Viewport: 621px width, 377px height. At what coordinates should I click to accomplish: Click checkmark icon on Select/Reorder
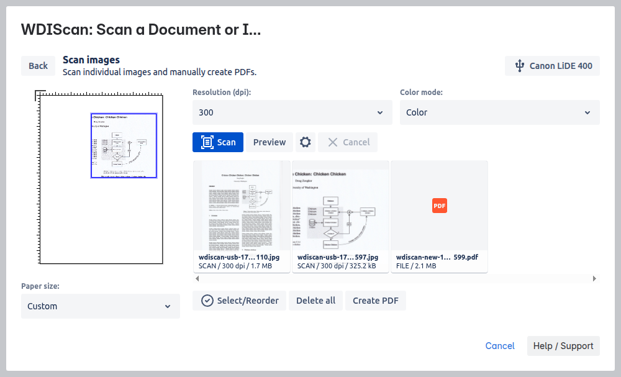[207, 301]
